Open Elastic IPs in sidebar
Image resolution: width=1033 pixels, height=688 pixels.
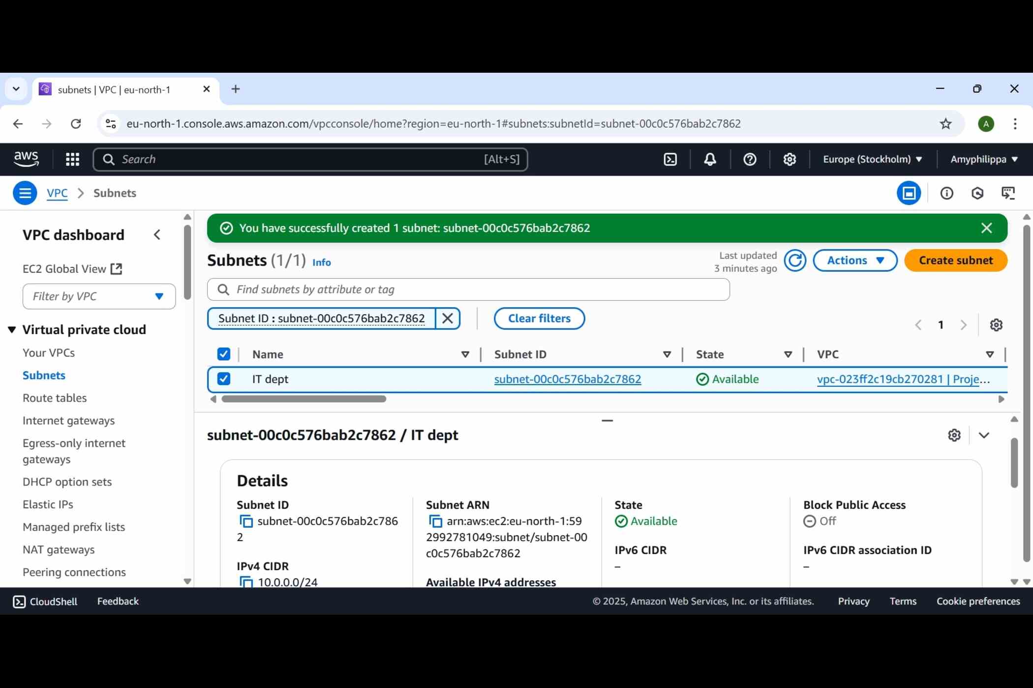coord(48,505)
